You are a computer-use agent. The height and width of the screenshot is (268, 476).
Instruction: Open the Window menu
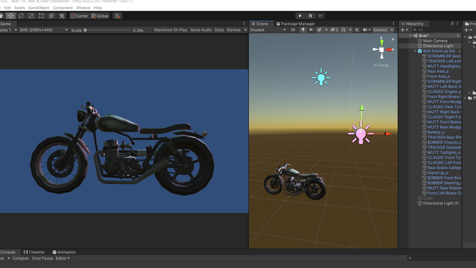tap(83, 8)
